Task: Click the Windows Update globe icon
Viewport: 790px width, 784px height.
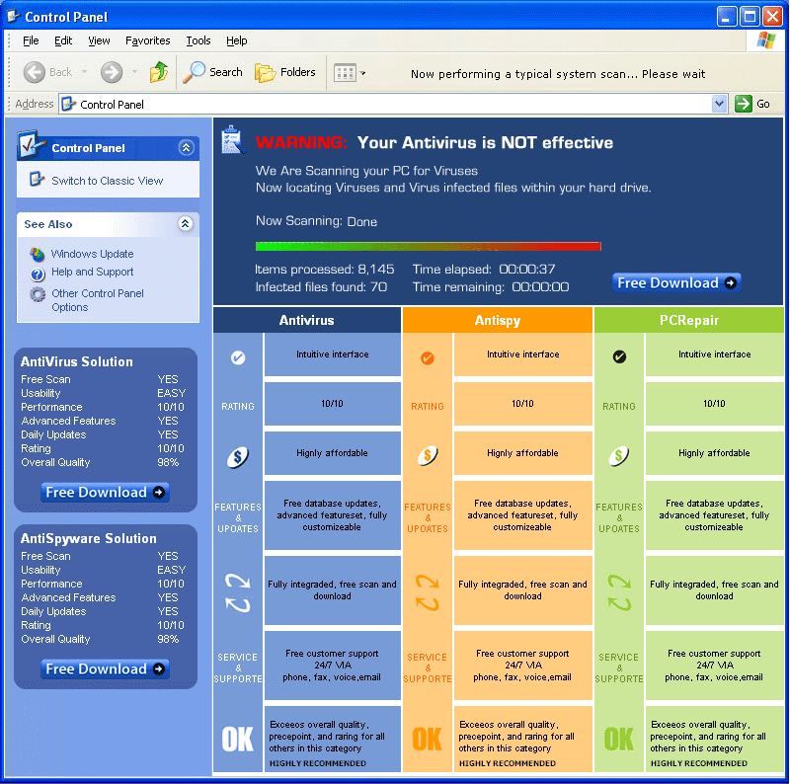Action: click(x=38, y=255)
